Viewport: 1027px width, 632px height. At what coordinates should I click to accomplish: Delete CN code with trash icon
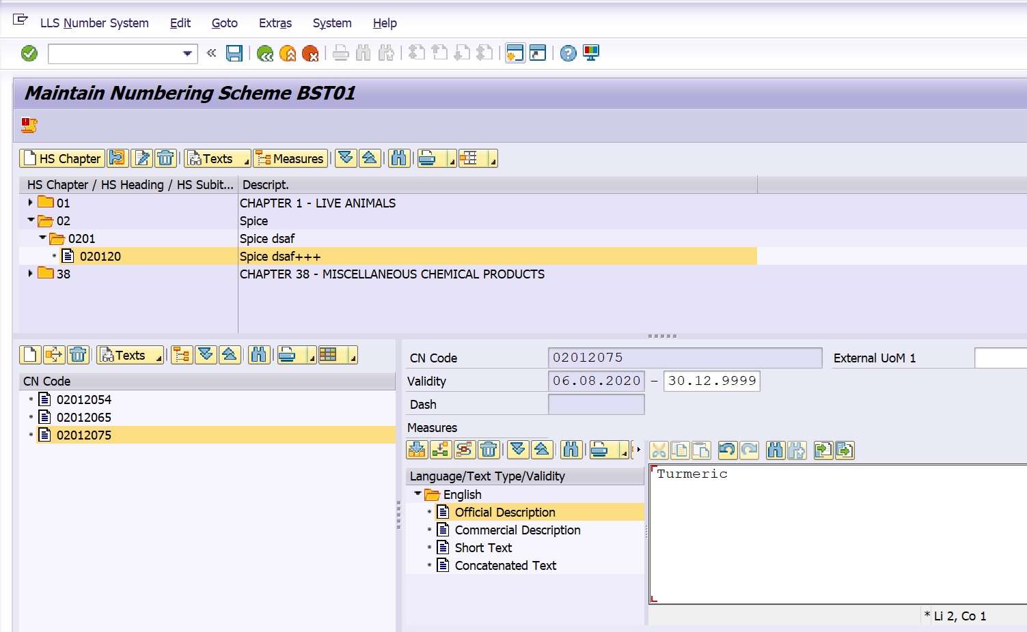(x=78, y=355)
